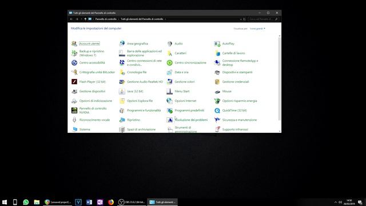This screenshot has height=206, width=366.
Task: Open File Explorer from the taskbar
Action: coord(37,202)
